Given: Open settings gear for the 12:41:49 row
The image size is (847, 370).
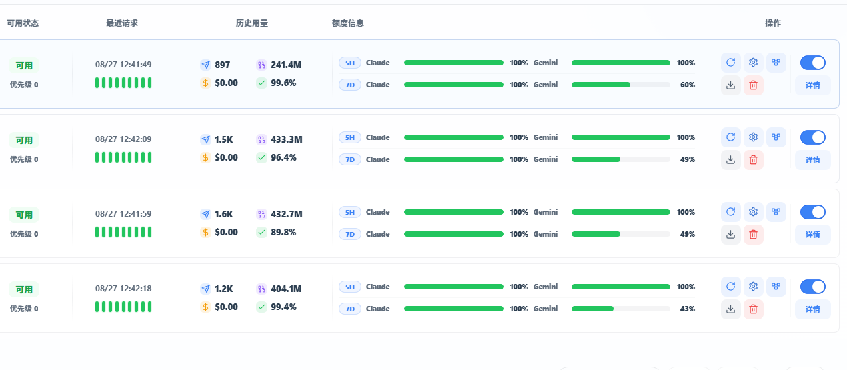Looking at the screenshot, I should (x=754, y=63).
